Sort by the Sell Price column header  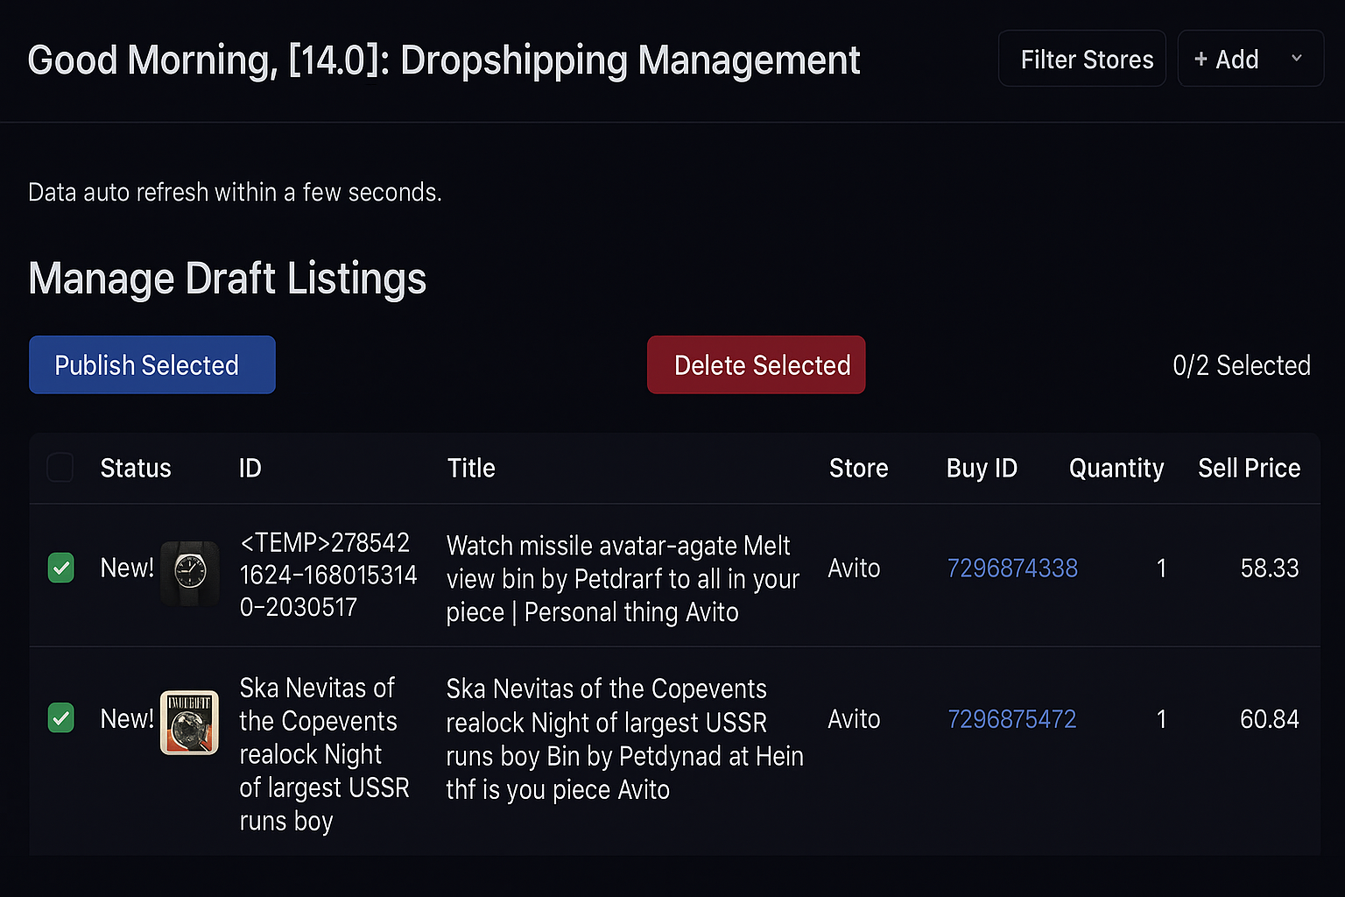tap(1249, 469)
